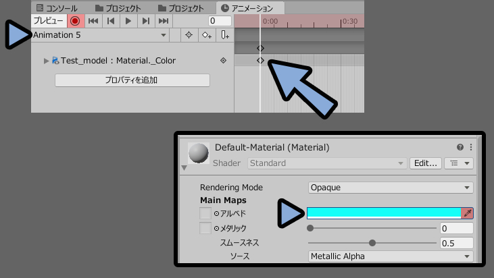
Task: Select the Material._Color keyframe diamond
Action: (x=260, y=60)
